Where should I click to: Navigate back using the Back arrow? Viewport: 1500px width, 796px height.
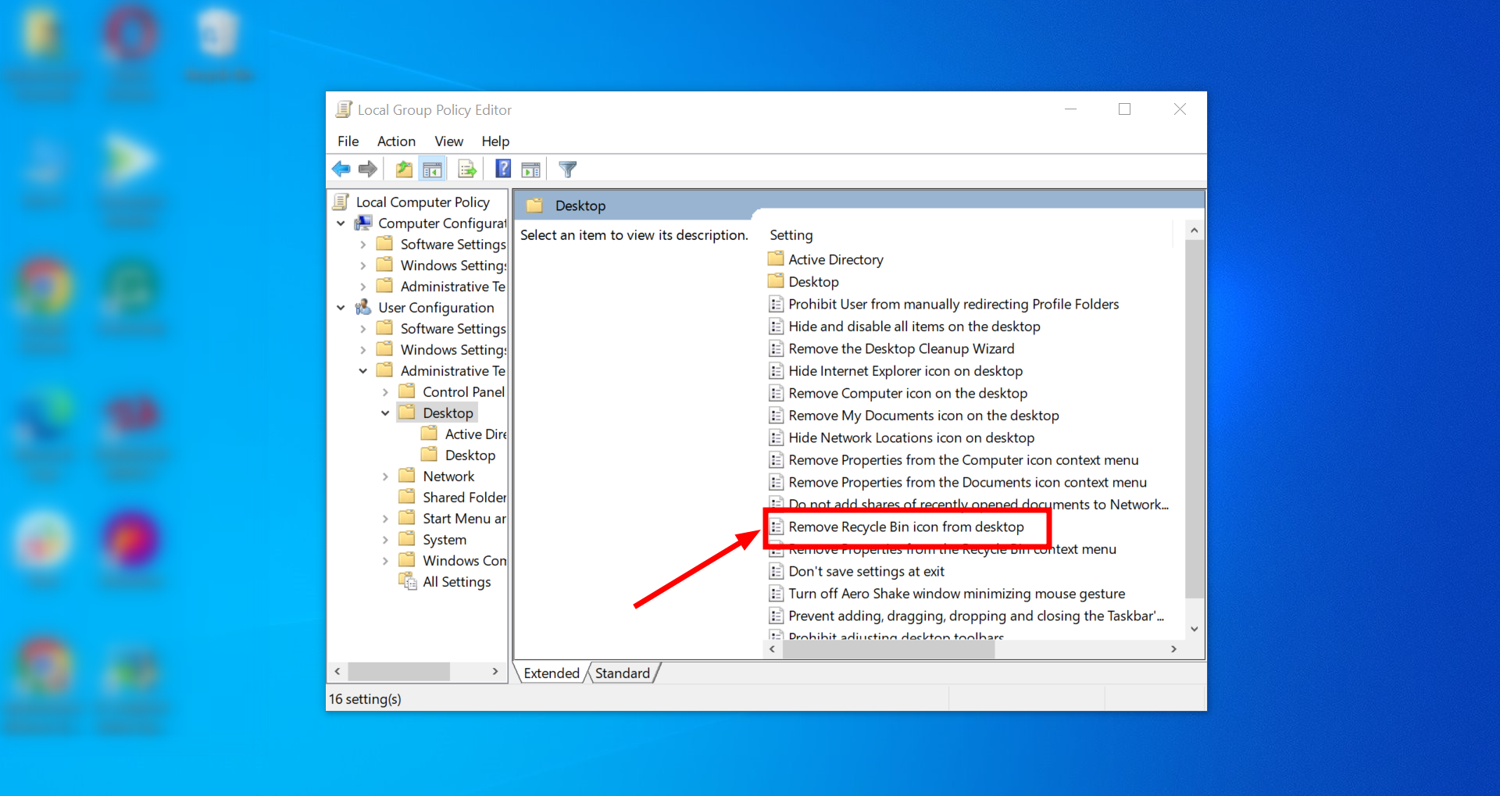tap(341, 168)
